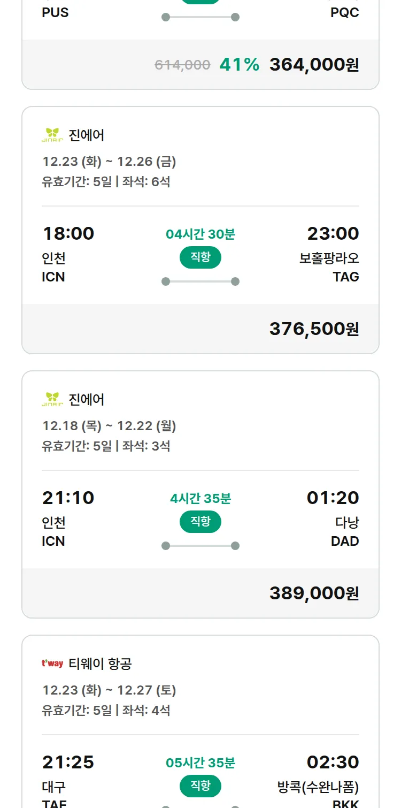
Task: Click the Jin Air logo on Tagbilaran flight card
Action: tap(52, 135)
